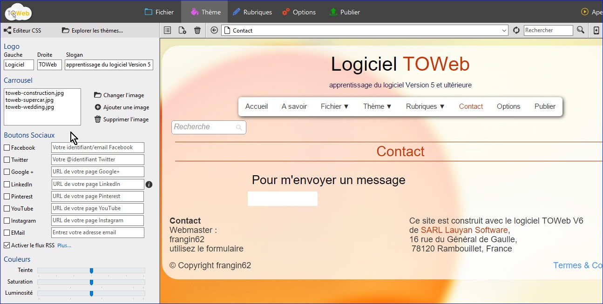Open the Fichier ▼ site menu

point(334,106)
